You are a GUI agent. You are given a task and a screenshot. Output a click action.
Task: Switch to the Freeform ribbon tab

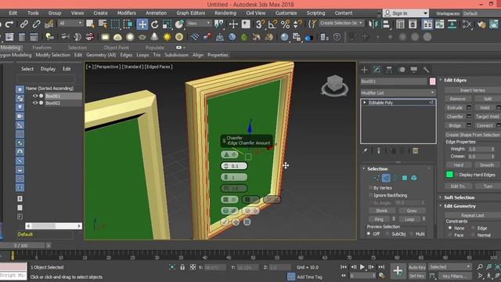pyautogui.click(x=41, y=48)
